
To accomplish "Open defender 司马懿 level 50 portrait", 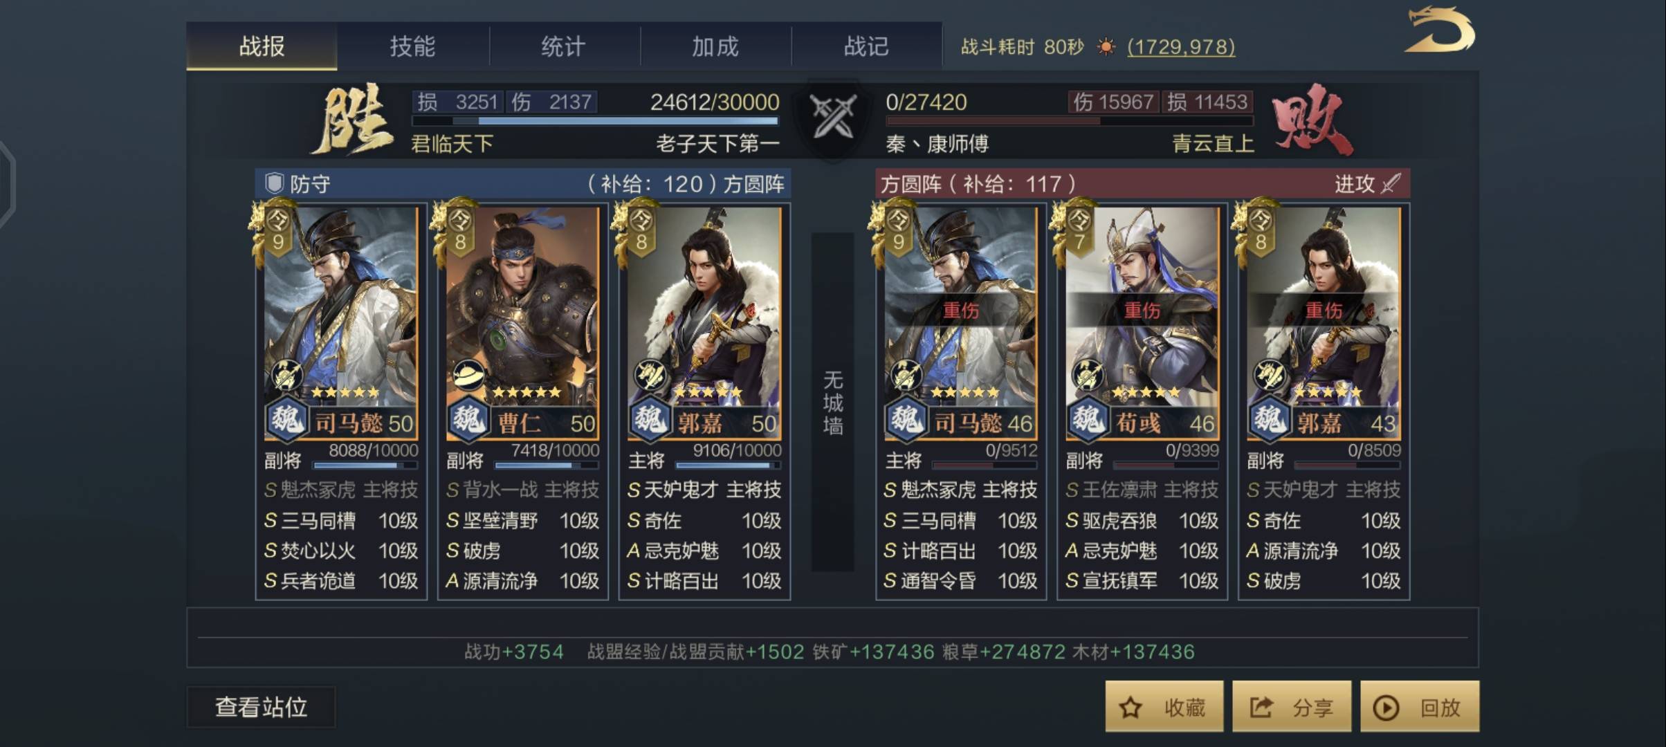I will click(341, 322).
